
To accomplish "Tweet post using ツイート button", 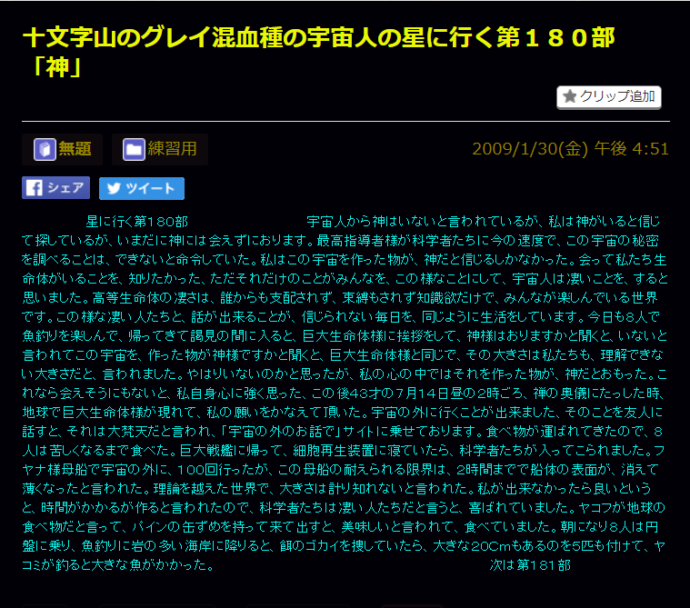I will [x=142, y=188].
